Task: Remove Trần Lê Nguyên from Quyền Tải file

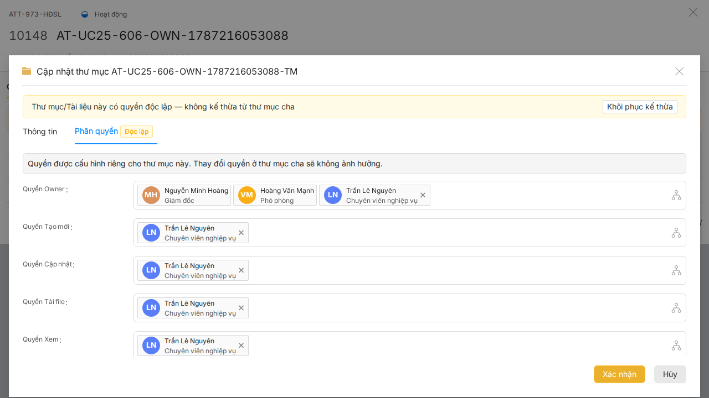Action: [x=241, y=308]
